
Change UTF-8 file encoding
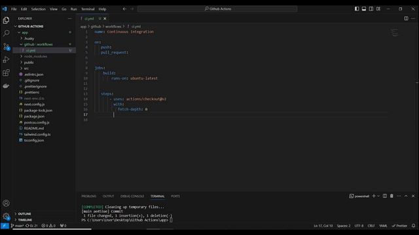pyautogui.click(x=359, y=226)
